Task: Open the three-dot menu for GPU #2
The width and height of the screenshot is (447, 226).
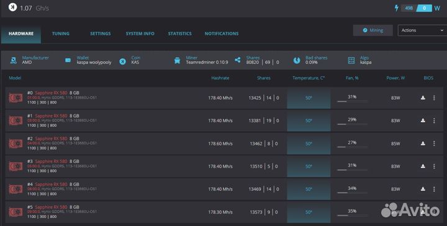Action: 434,143
